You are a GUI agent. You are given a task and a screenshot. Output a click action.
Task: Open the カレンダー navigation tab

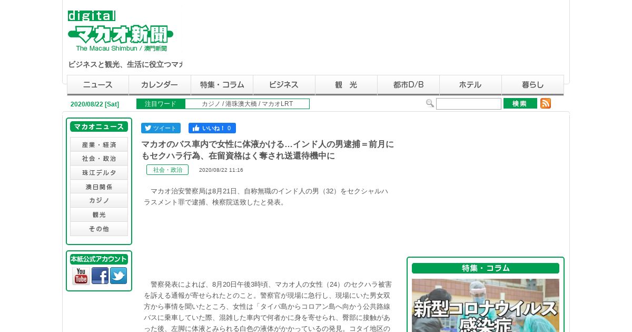click(160, 85)
